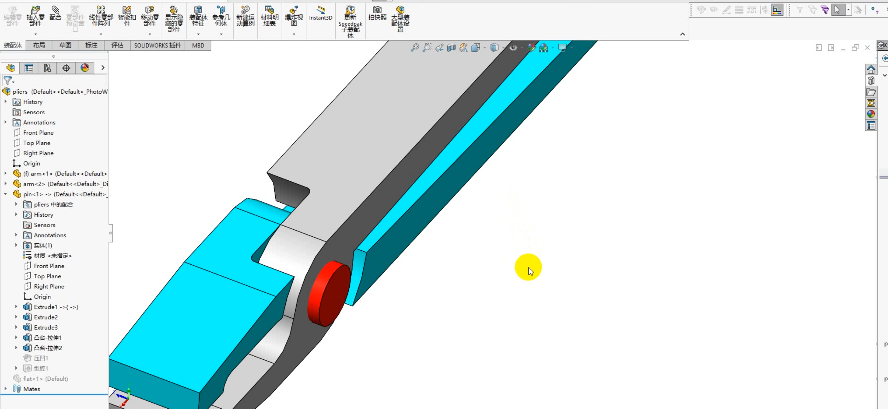The width and height of the screenshot is (888, 409).
Task: Click the SOLIDWORKS Resources home icon
Action: coord(871,70)
